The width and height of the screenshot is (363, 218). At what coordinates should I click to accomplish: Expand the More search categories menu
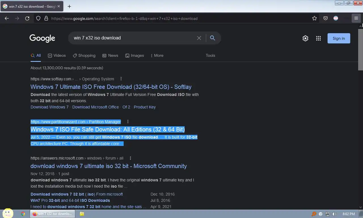click(157, 56)
